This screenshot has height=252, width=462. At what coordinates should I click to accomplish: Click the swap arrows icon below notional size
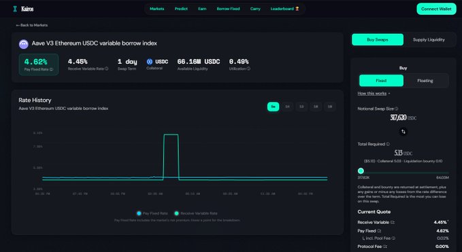(x=403, y=132)
